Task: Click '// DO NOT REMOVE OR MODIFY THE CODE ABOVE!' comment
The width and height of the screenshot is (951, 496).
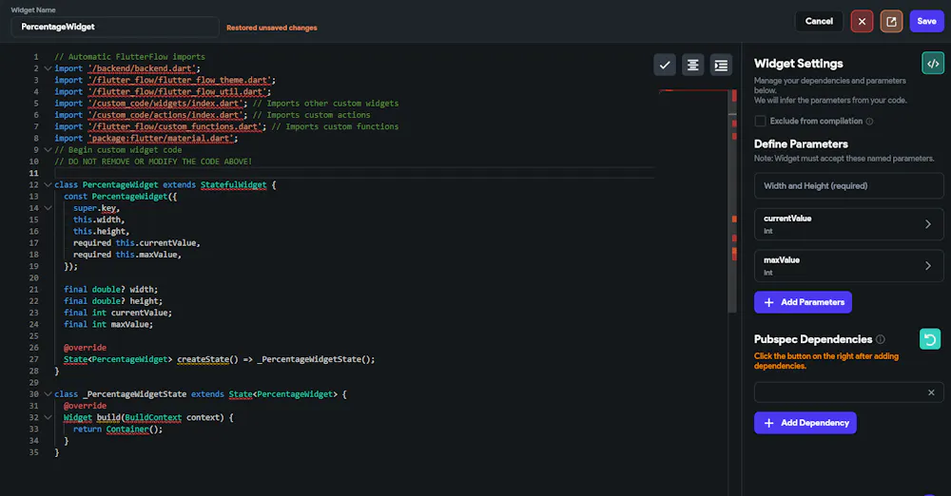Action: pyautogui.click(x=153, y=162)
